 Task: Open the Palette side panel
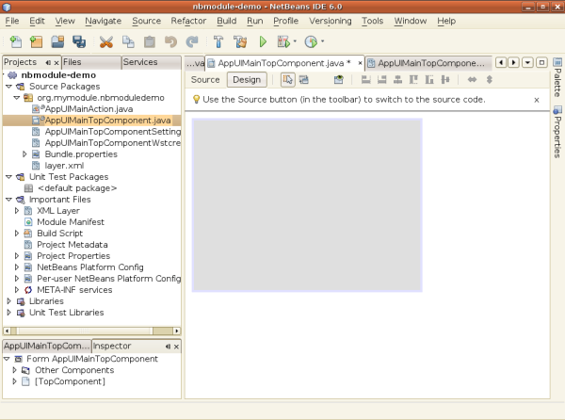point(557,78)
